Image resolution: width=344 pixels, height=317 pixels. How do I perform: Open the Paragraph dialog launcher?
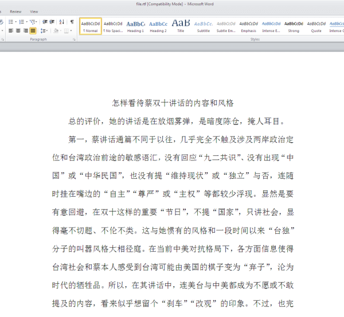coord(74,40)
